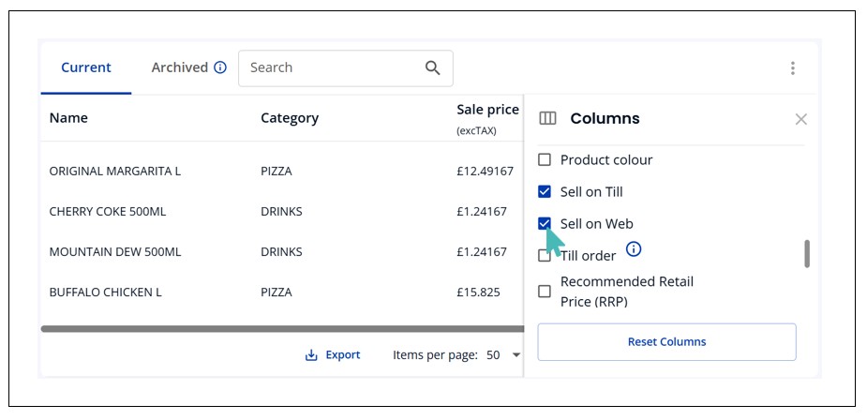This screenshot has width=867, height=420.
Task: Select the CHERRY COKE 500ML row
Action: [x=282, y=211]
